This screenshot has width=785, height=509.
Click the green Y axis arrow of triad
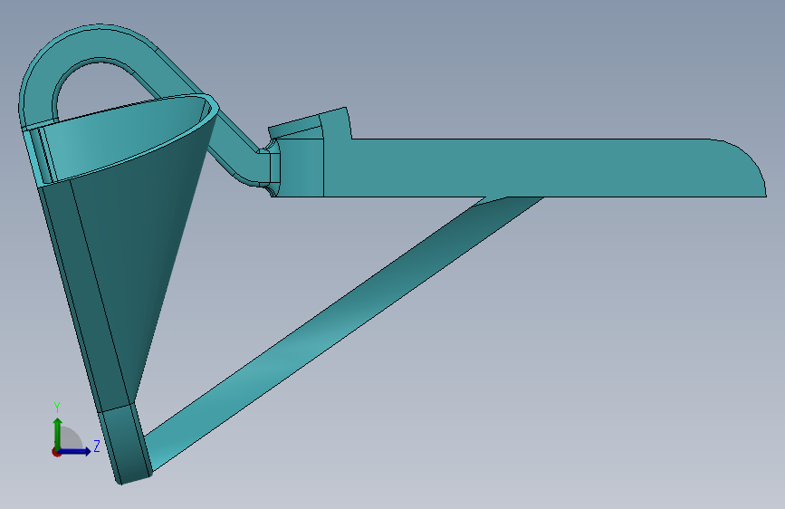[58, 432]
